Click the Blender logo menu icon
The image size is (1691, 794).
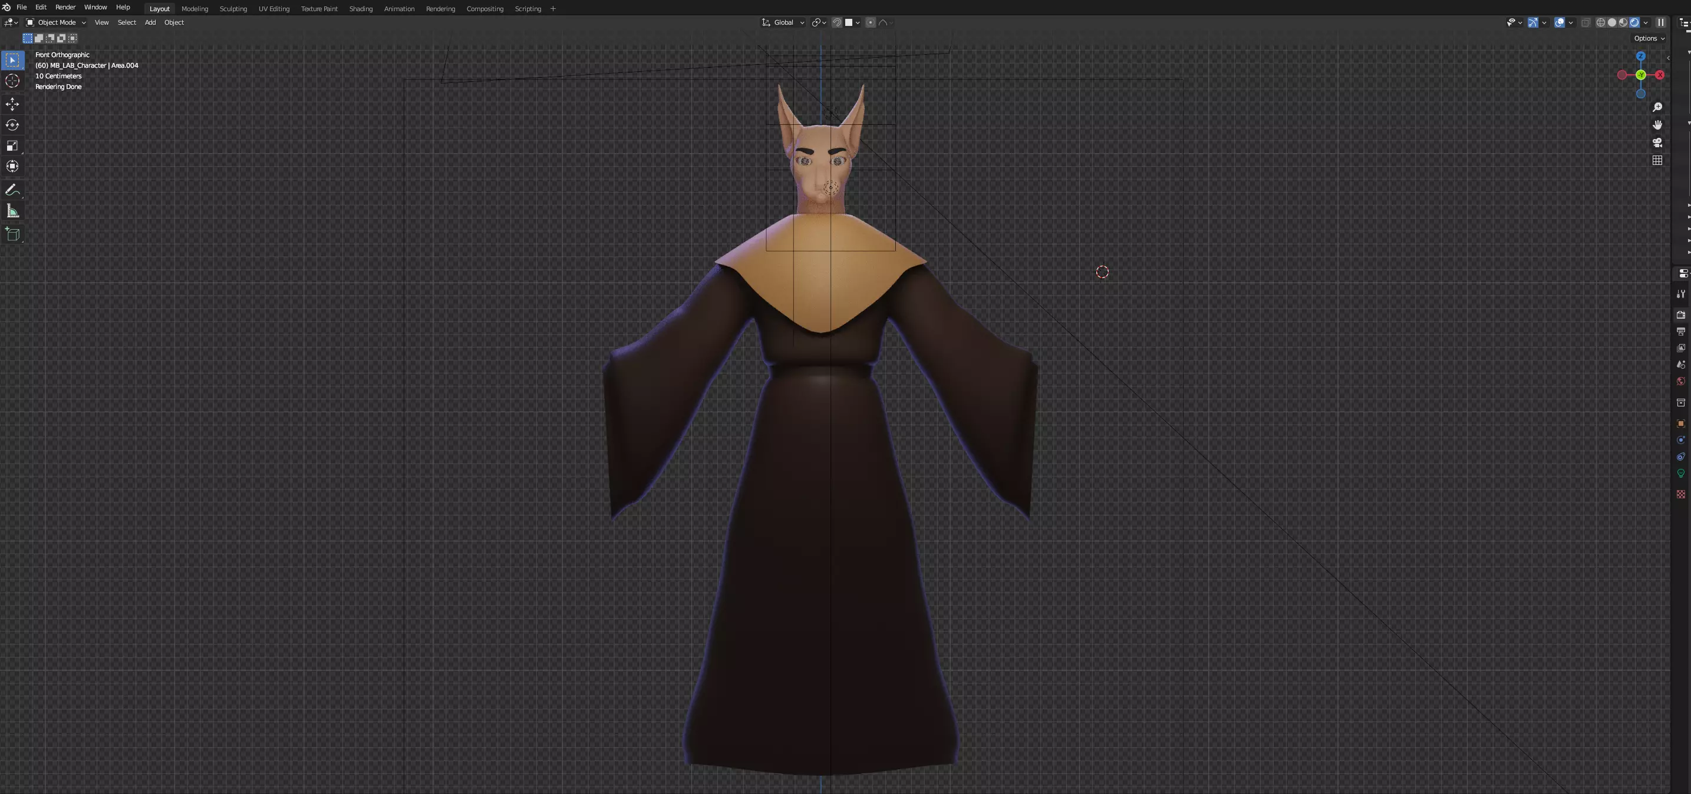tap(6, 7)
